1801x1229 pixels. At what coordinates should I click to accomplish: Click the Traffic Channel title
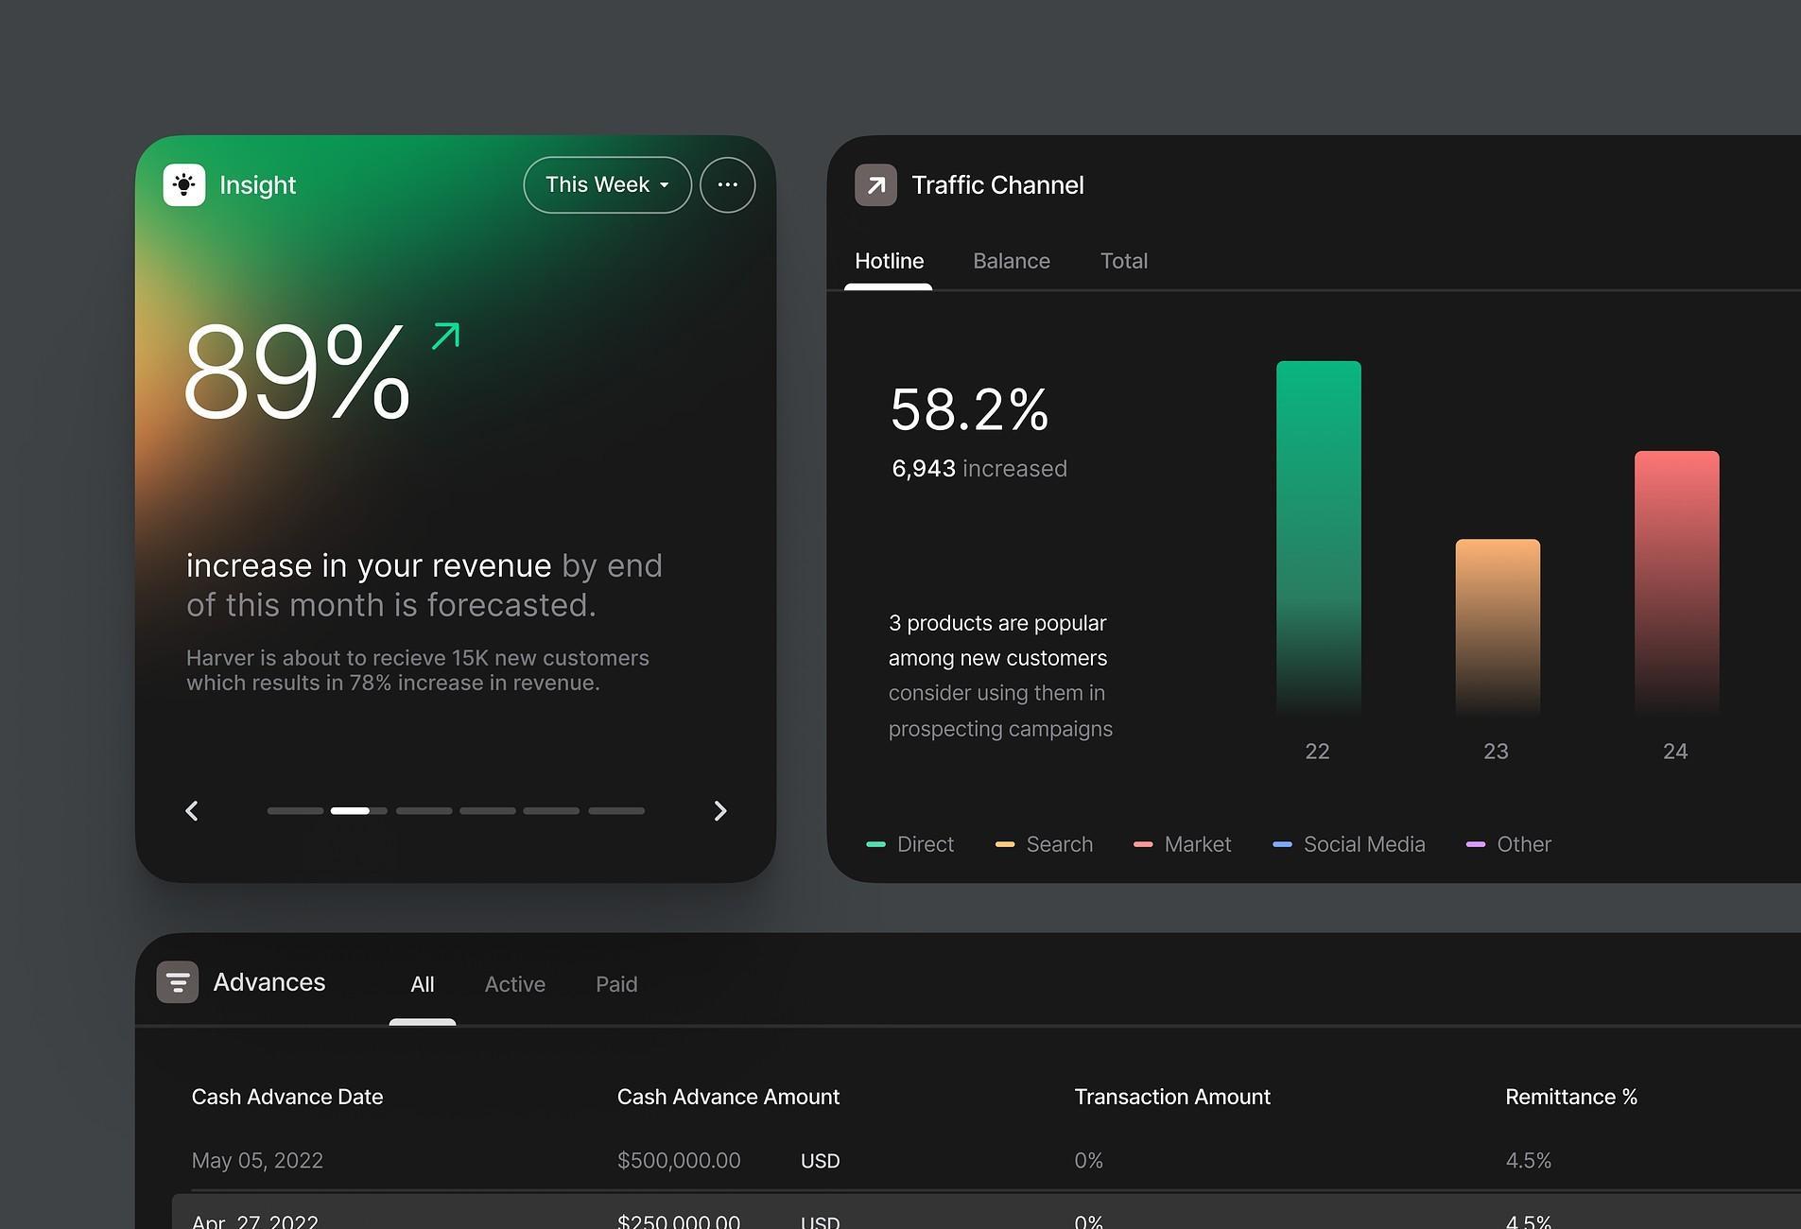pyautogui.click(x=997, y=185)
